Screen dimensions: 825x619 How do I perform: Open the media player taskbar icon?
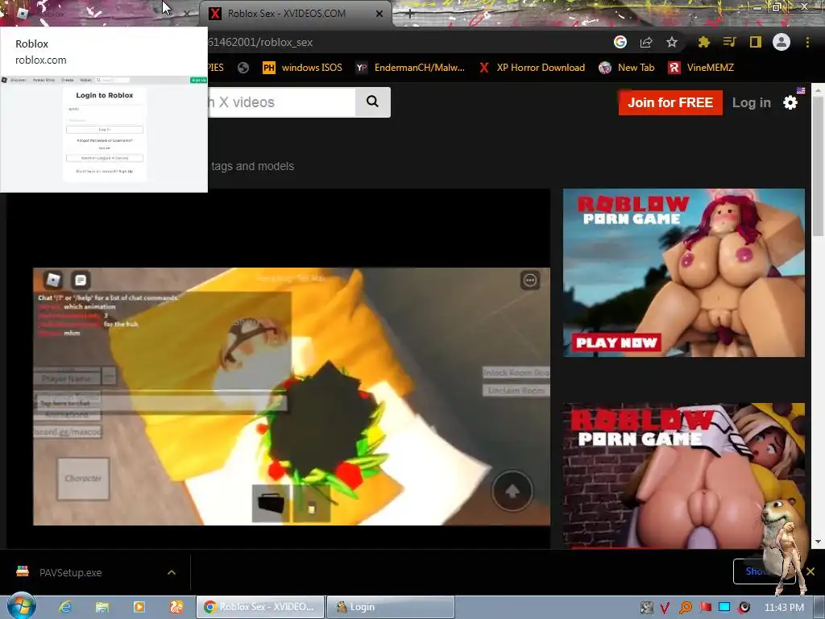tap(139, 607)
